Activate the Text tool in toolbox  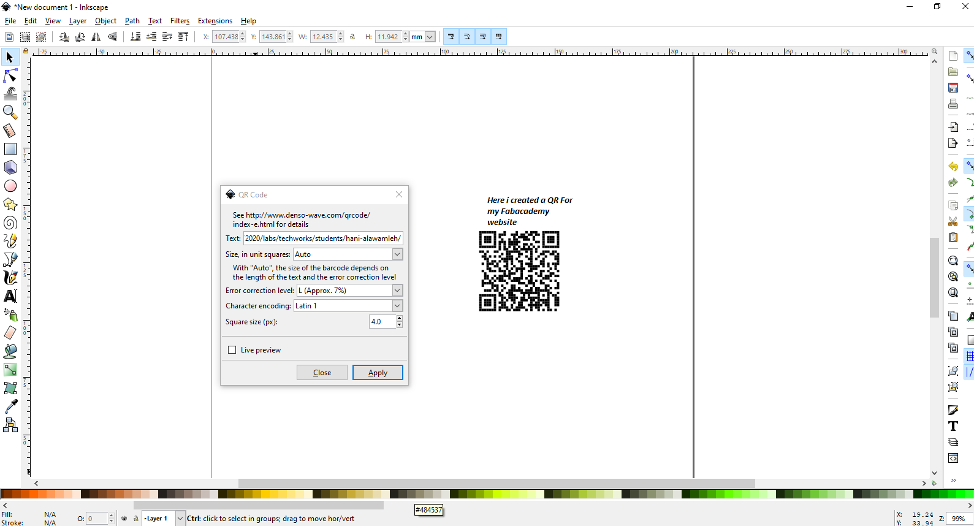[x=10, y=296]
